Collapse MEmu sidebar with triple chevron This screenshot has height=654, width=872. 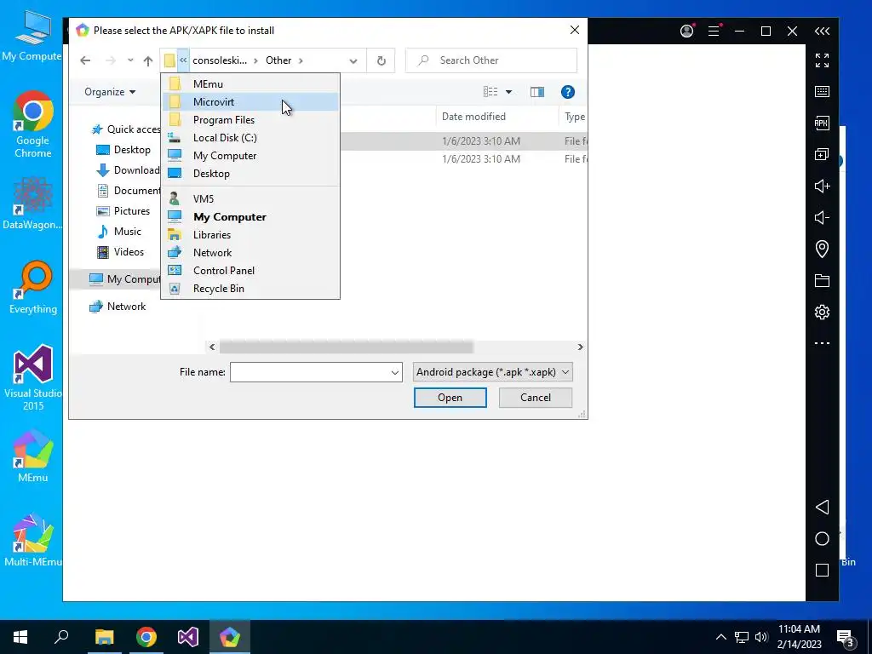point(822,32)
